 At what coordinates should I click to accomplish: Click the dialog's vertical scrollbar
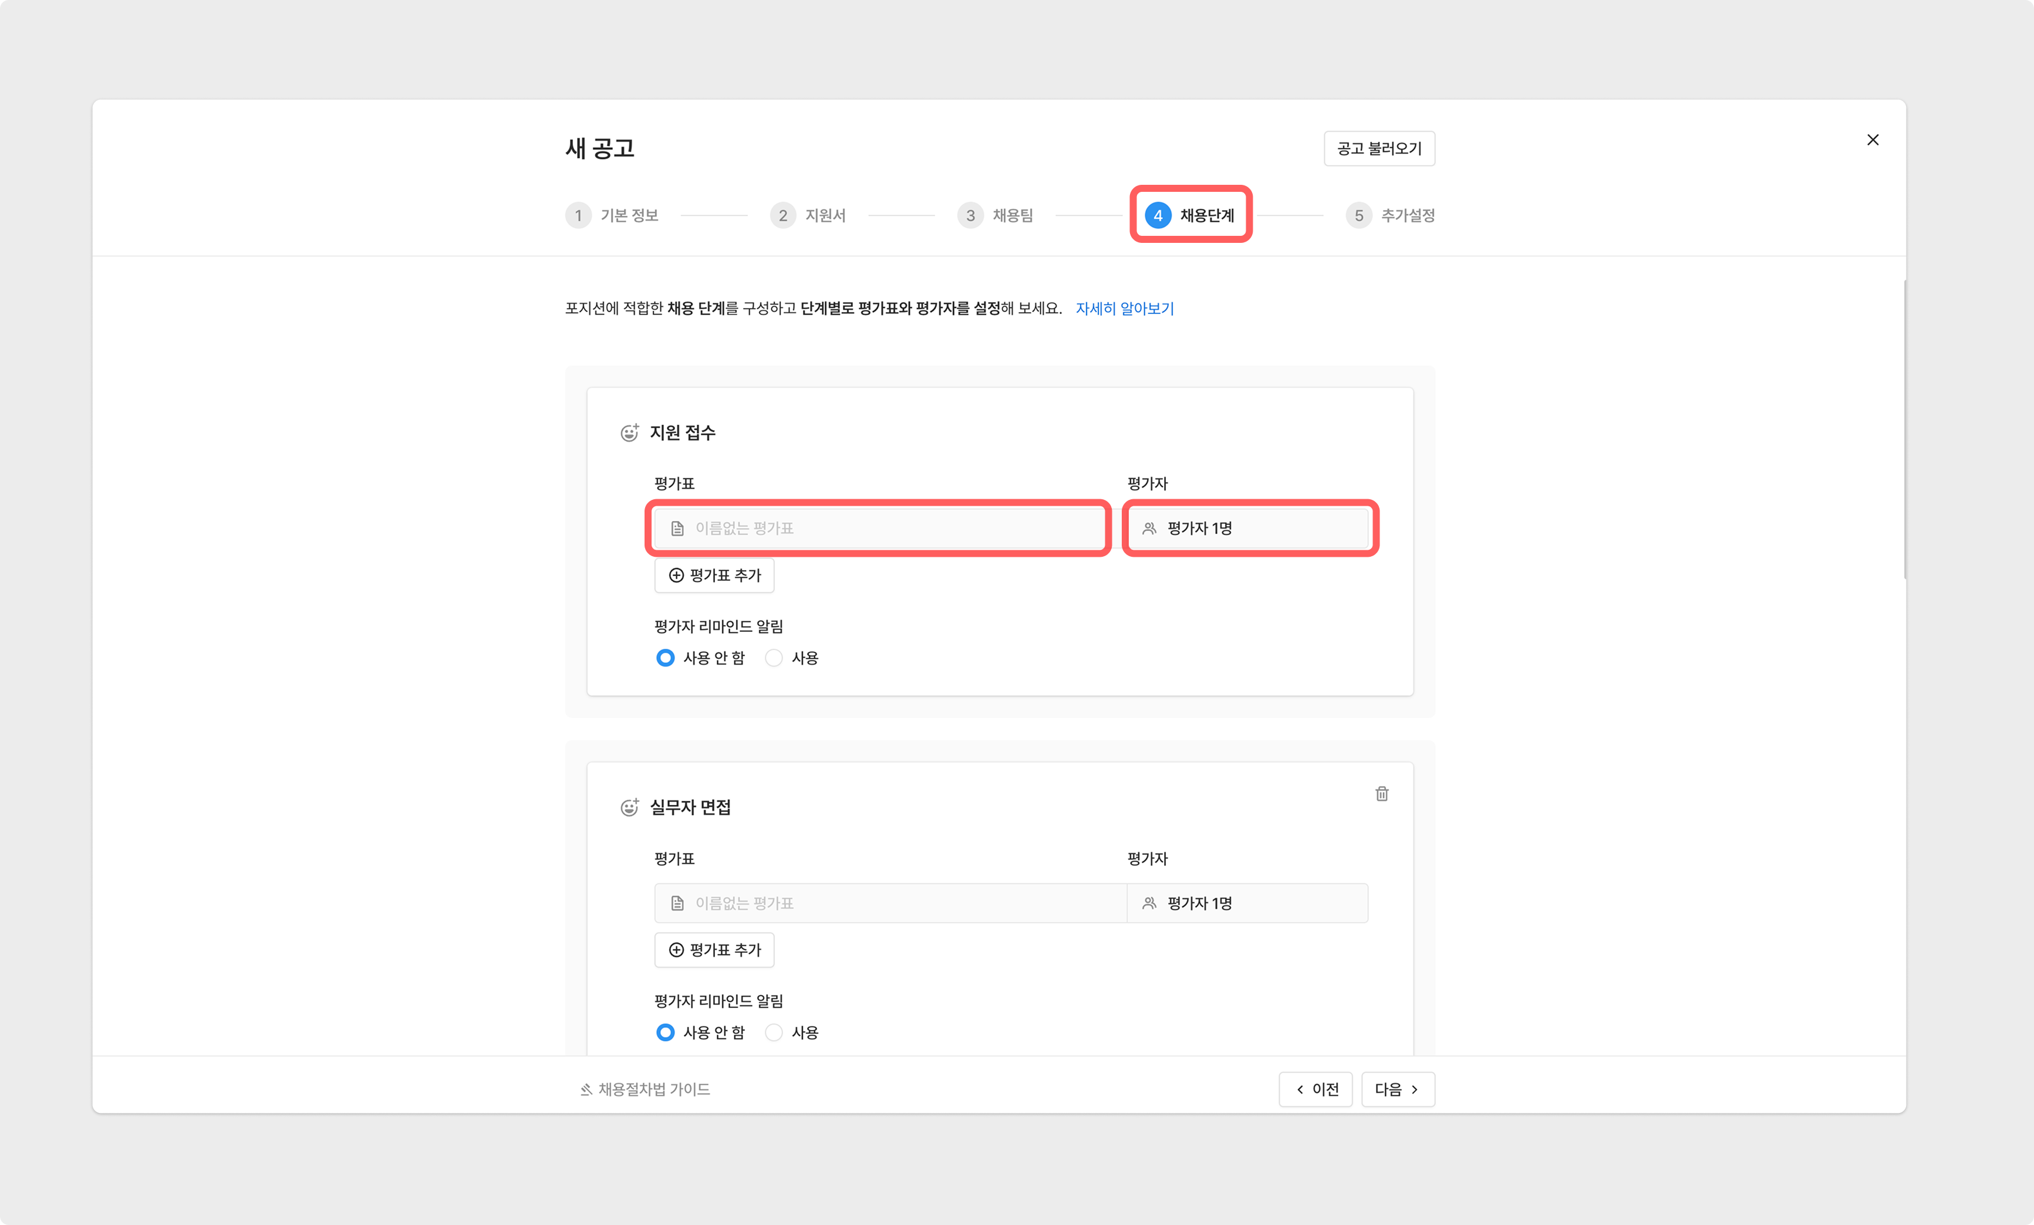(1904, 429)
